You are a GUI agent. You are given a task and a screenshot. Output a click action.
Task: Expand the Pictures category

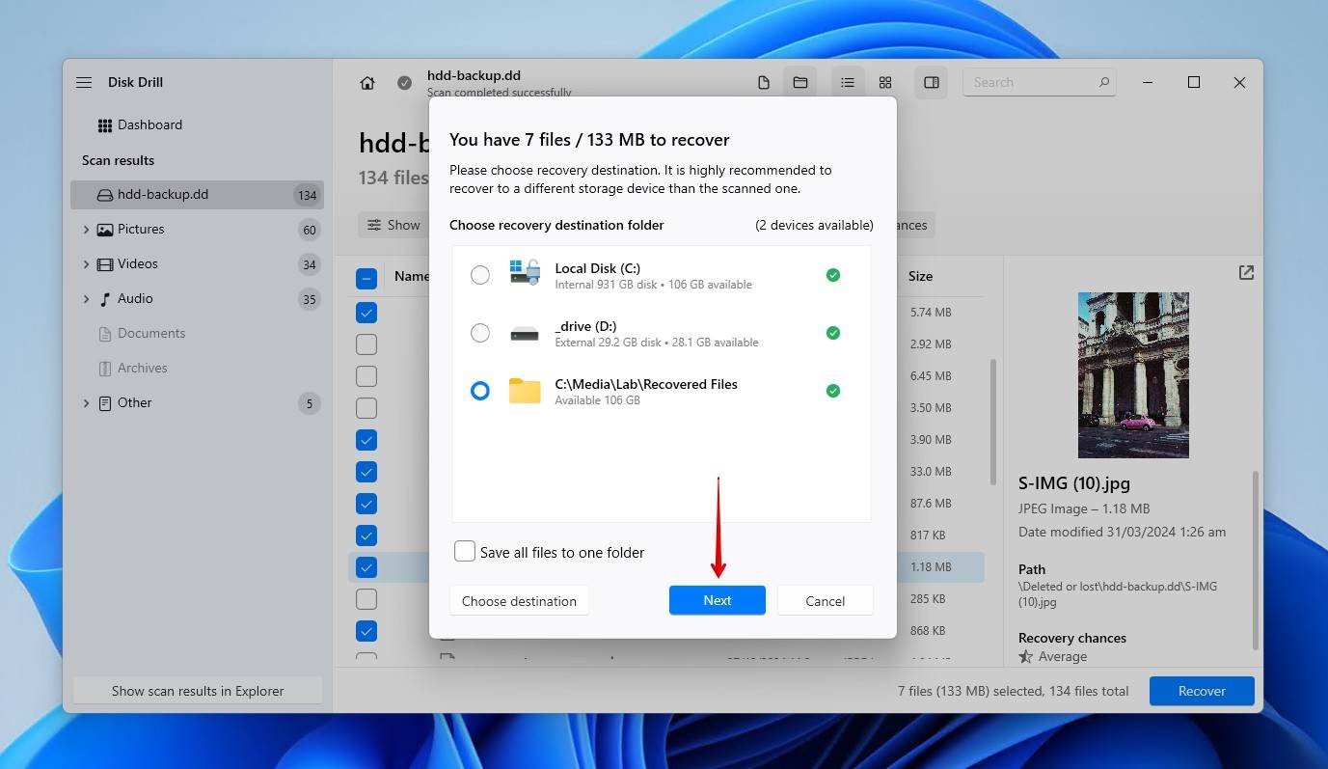86,230
